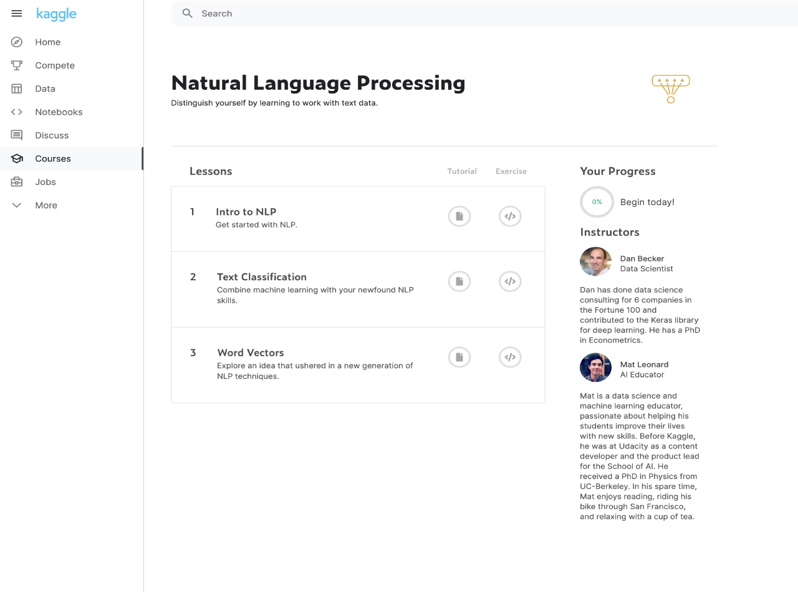The width and height of the screenshot is (798, 598).
Task: Click the Compete trophy icon
Action: pos(17,65)
